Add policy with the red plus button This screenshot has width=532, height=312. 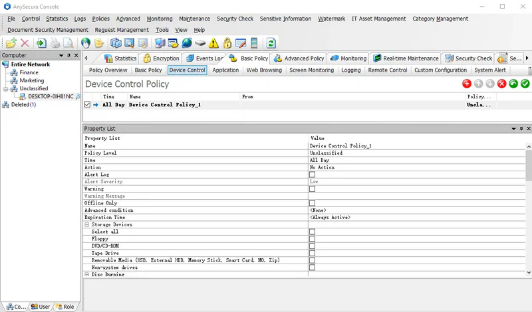pos(467,84)
